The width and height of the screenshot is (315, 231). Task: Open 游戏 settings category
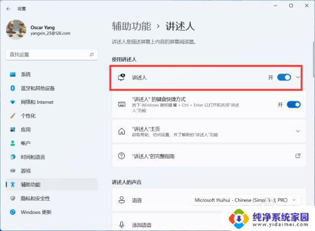[x=52, y=171]
